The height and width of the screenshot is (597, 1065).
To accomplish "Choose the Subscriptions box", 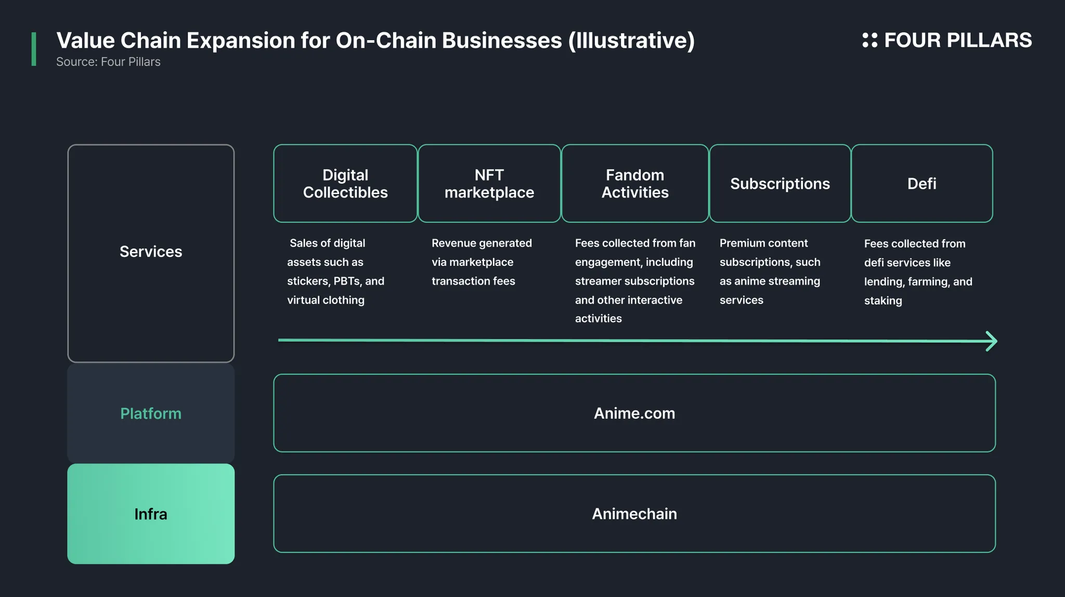I will tap(780, 183).
